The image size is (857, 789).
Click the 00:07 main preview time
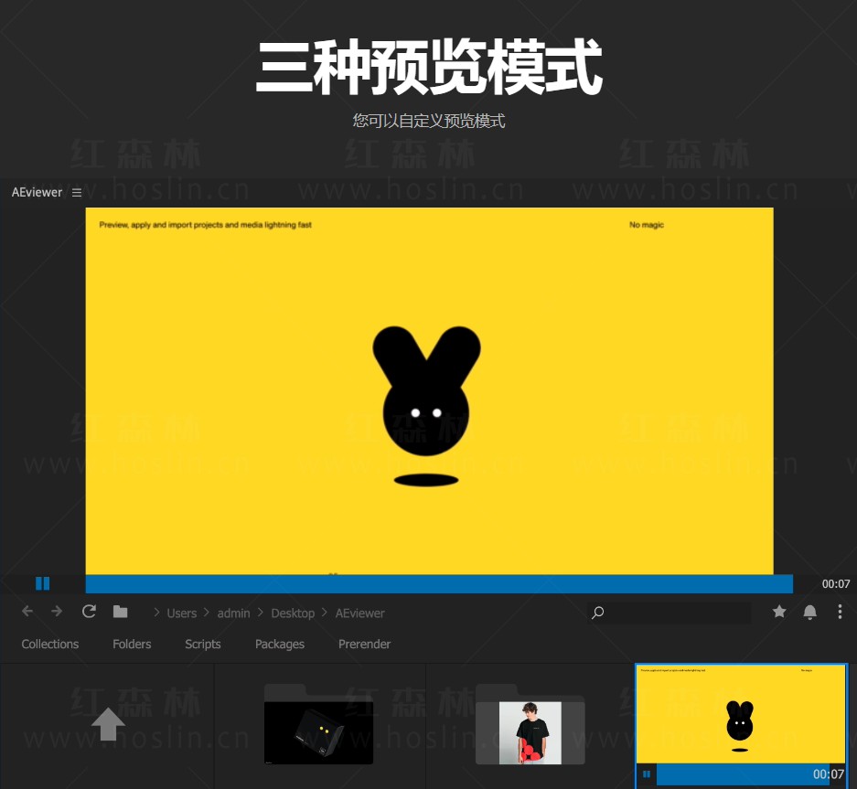(836, 584)
